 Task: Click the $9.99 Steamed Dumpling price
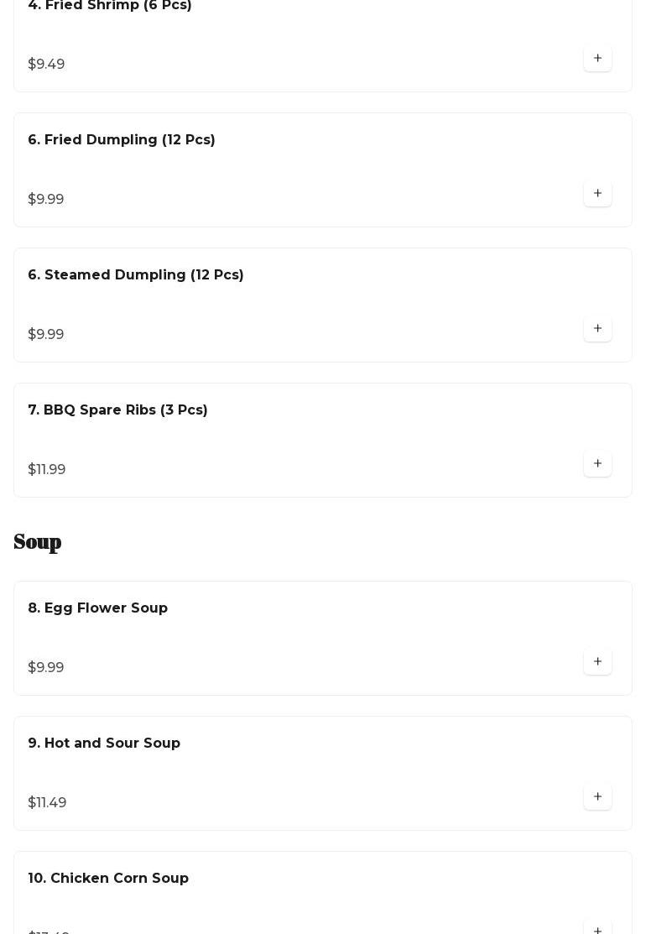point(46,335)
